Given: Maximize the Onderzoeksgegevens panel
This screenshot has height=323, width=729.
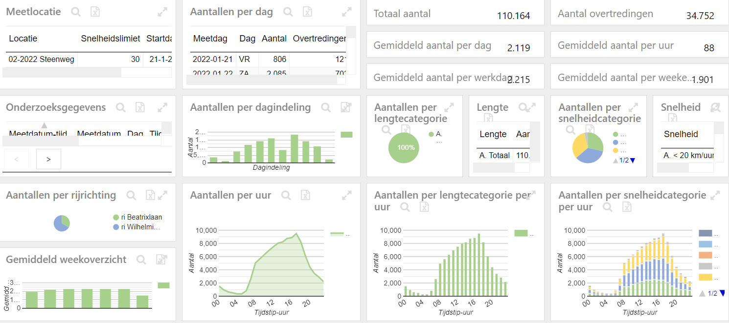Looking at the screenshot, I should 162,108.
